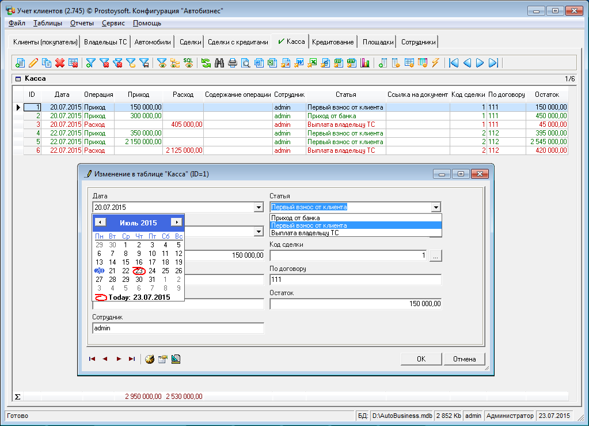The width and height of the screenshot is (589, 426).
Task: Select 'Приход от банка' from dropdown list
Action: tap(295, 218)
